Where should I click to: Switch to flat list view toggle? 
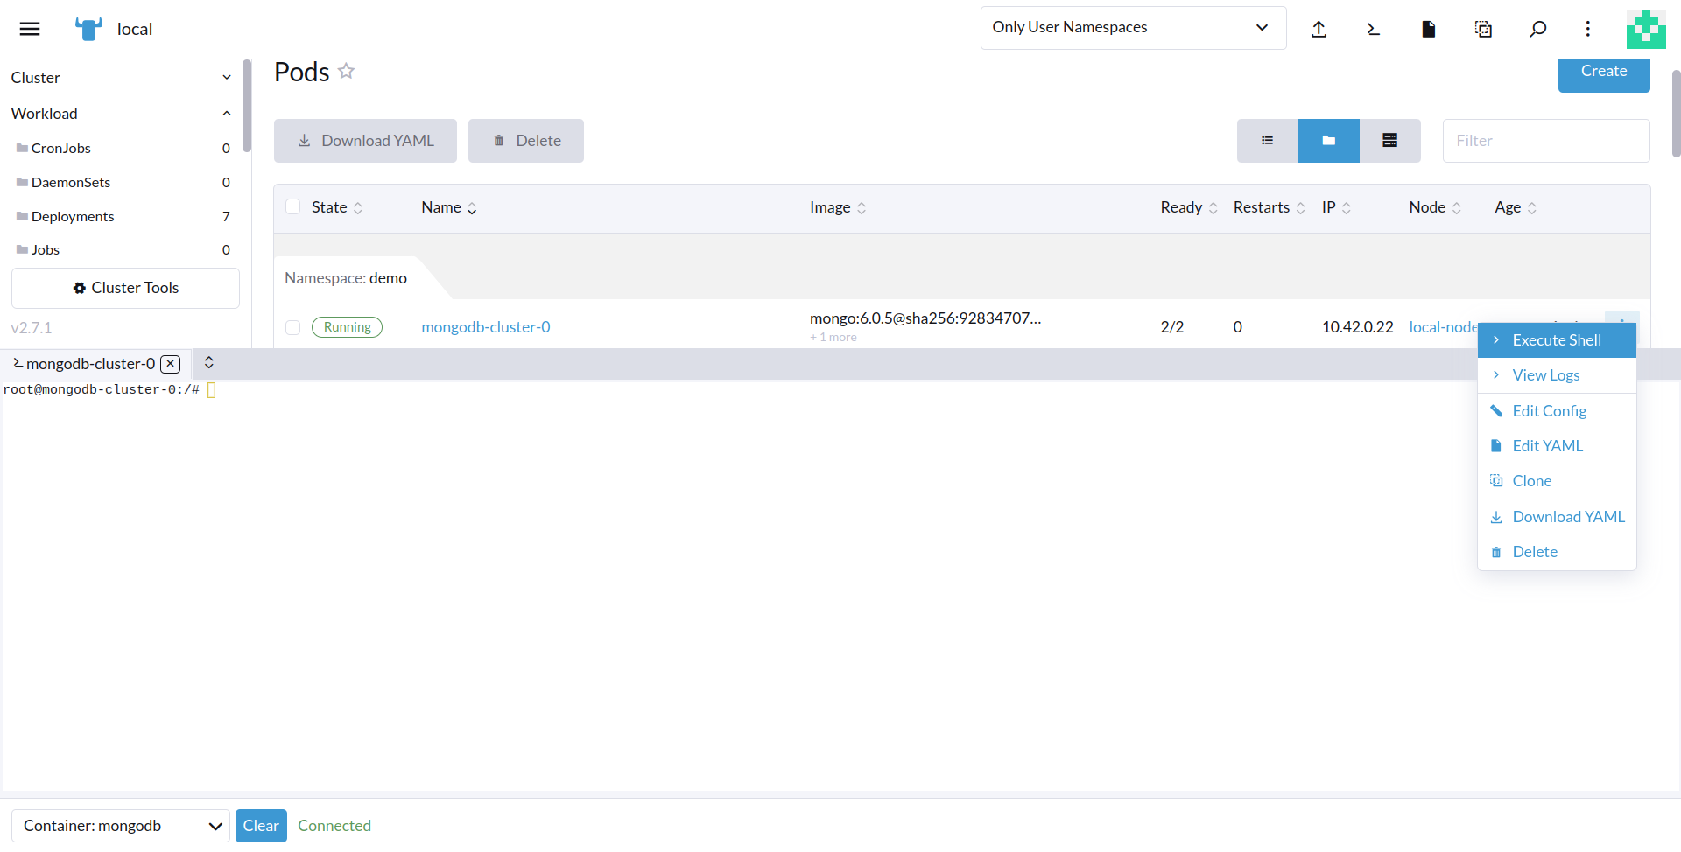1267,140
